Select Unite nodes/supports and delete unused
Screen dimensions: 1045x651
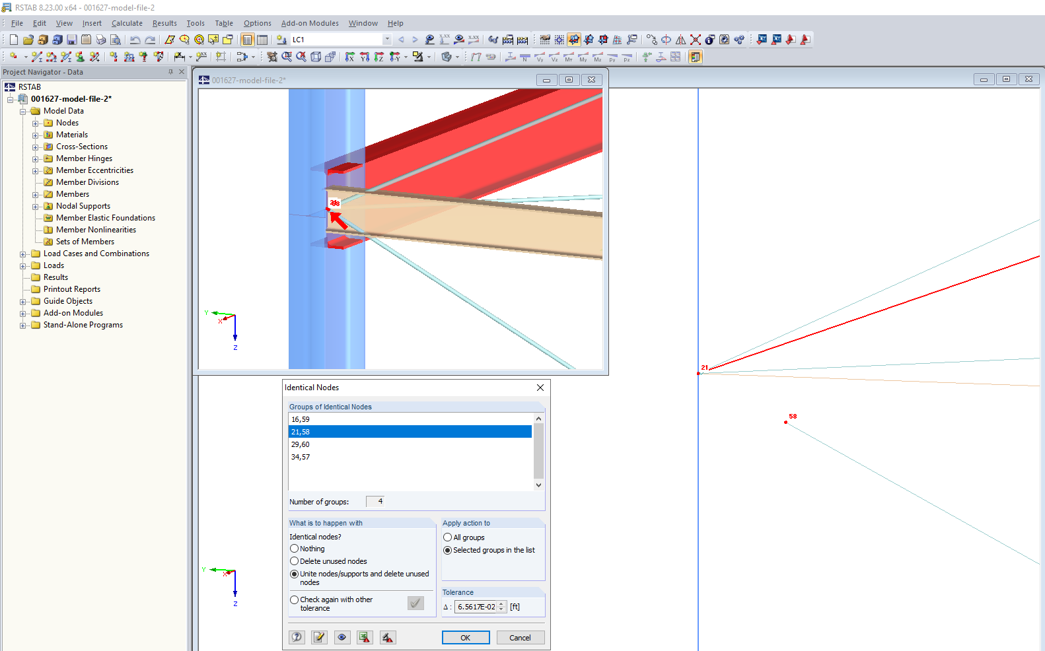295,574
